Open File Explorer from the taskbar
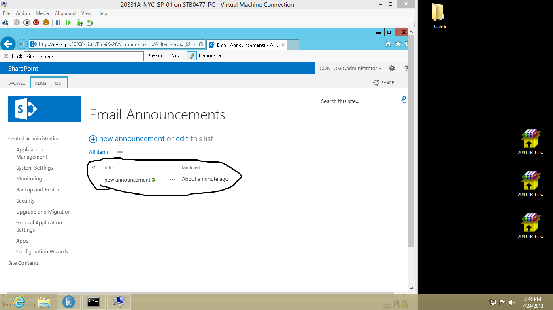The image size is (553, 310). point(44,302)
